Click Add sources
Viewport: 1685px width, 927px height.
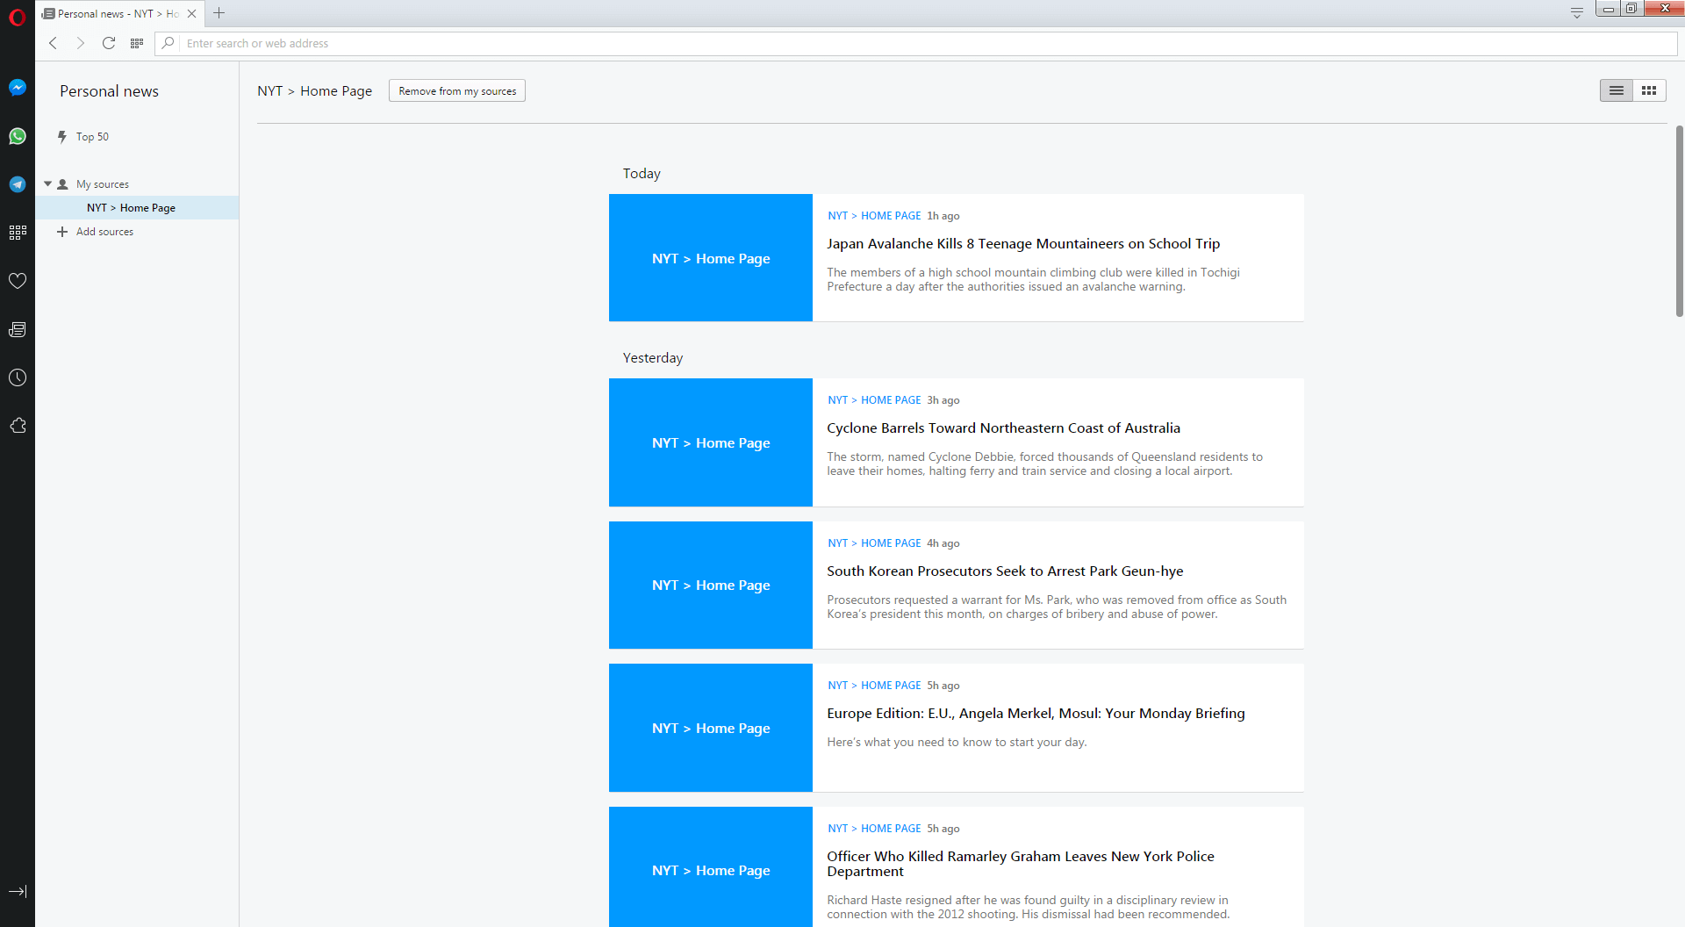104,232
